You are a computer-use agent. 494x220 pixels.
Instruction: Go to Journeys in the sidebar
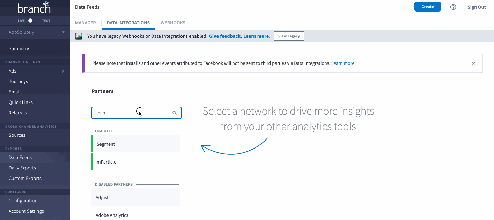point(18,82)
